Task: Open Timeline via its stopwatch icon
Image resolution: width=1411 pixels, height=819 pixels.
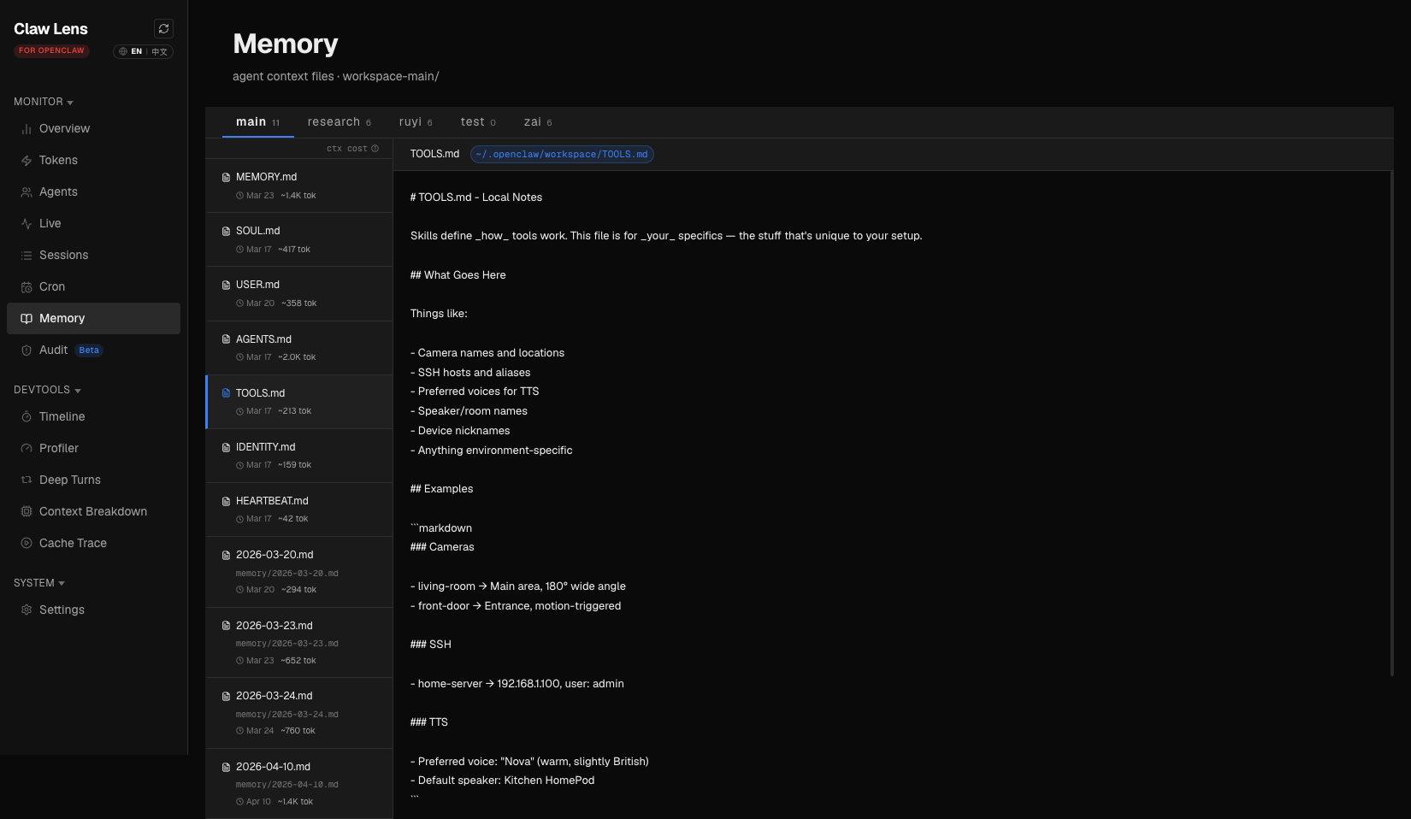Action: point(27,417)
